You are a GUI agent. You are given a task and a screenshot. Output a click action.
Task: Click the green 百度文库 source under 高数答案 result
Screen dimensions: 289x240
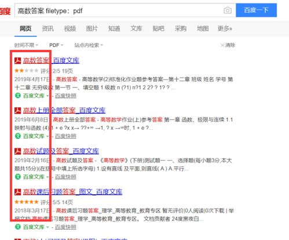(x=34, y=96)
